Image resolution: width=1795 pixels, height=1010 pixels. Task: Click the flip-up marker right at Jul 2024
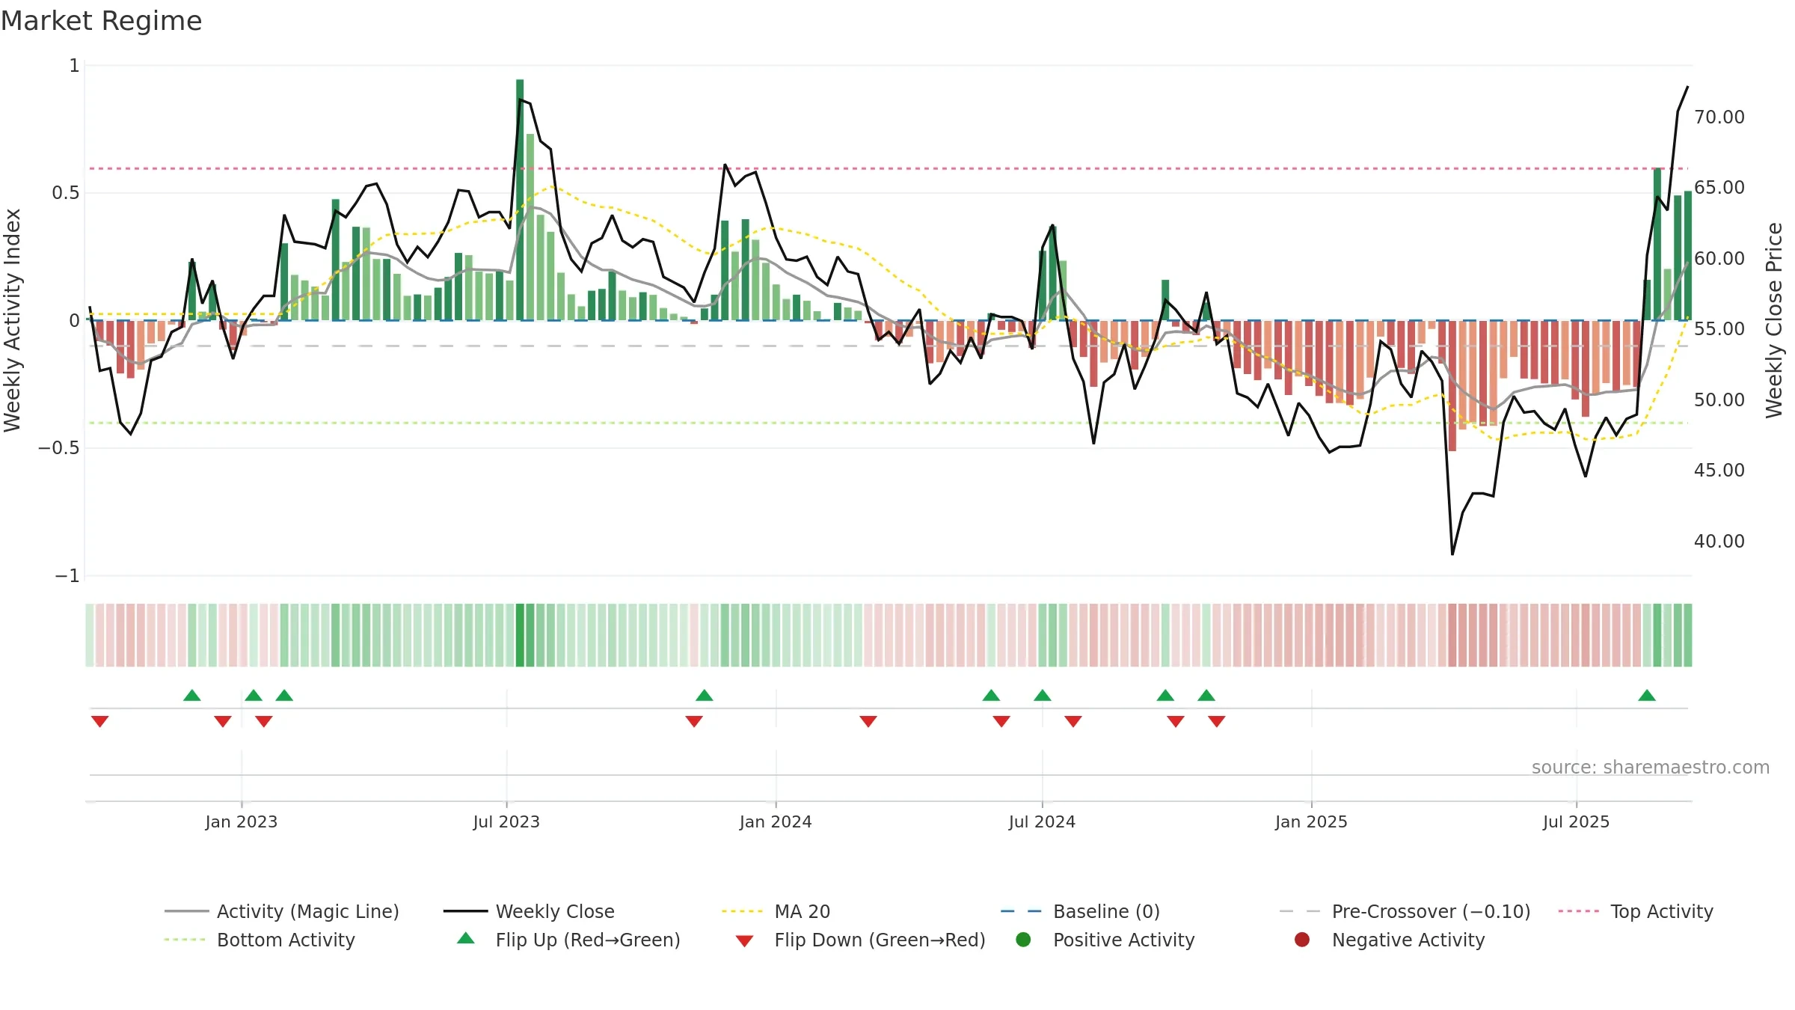(1043, 695)
